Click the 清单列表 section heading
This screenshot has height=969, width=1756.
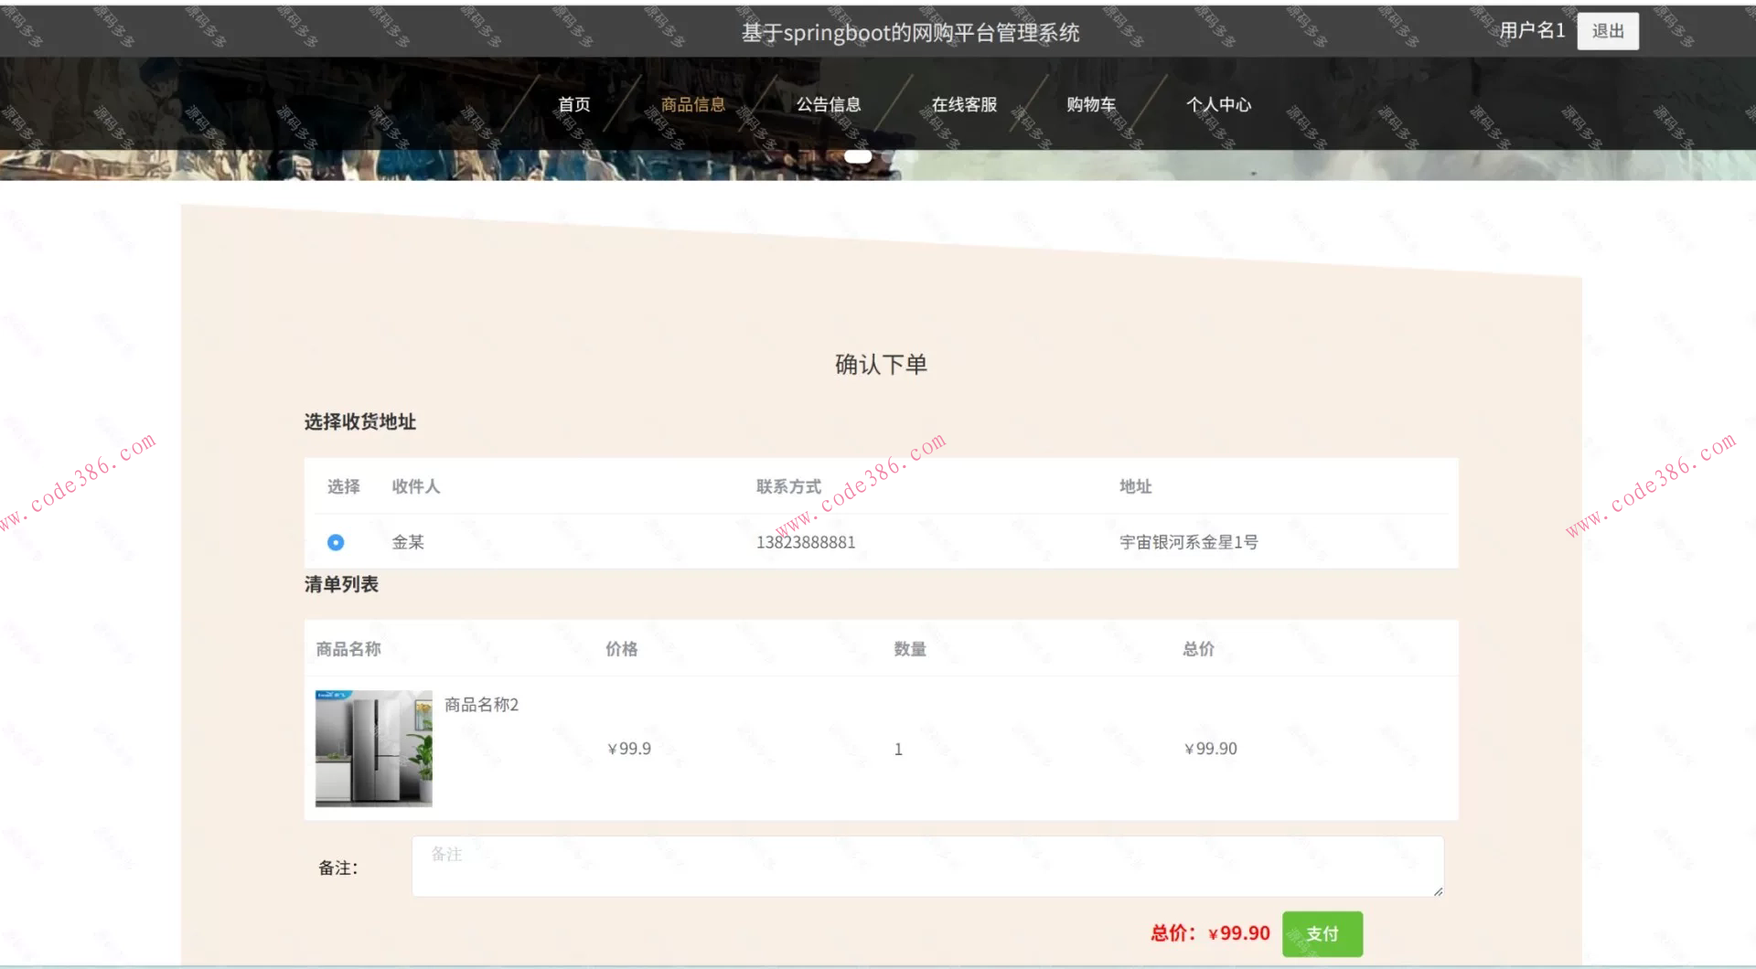pyautogui.click(x=341, y=584)
